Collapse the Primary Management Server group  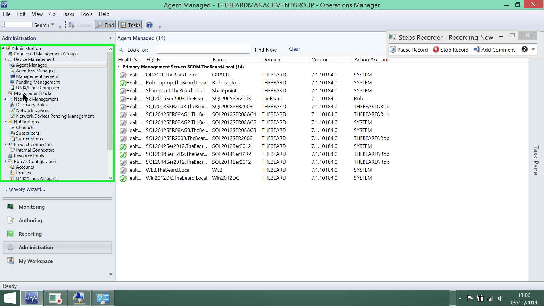(x=119, y=67)
